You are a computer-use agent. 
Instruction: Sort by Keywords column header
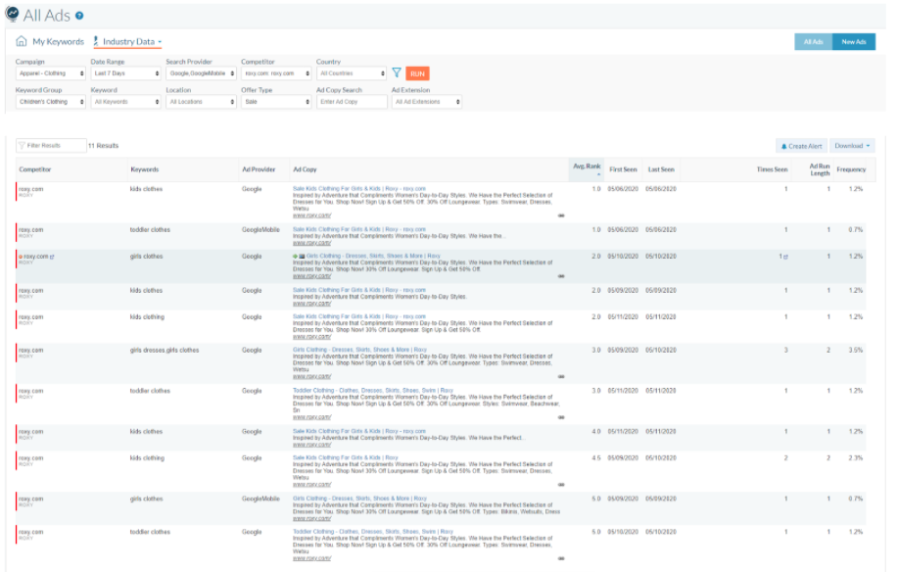[144, 169]
